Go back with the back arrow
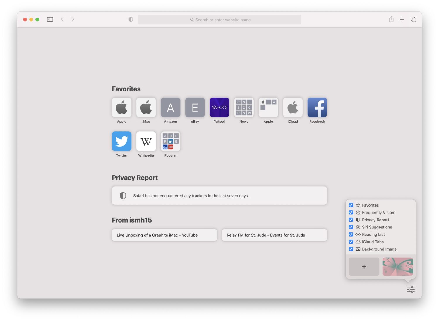Screen dimensions: 439x321 62,19
